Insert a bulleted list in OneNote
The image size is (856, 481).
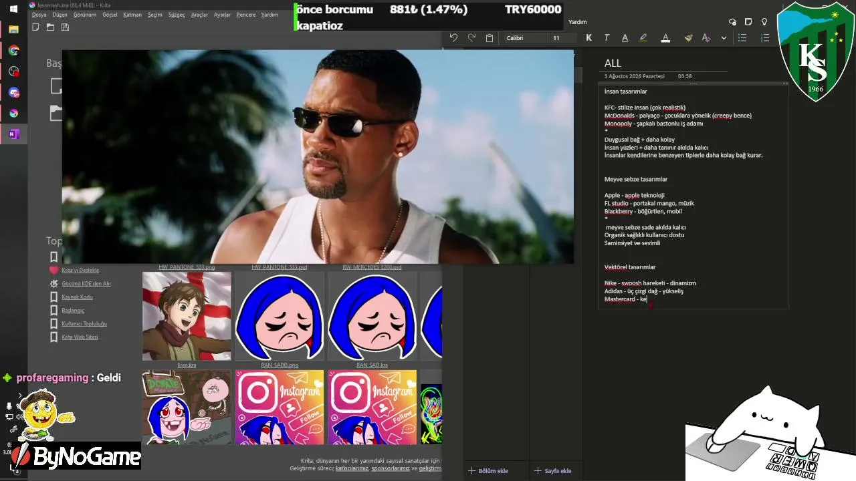(x=742, y=38)
